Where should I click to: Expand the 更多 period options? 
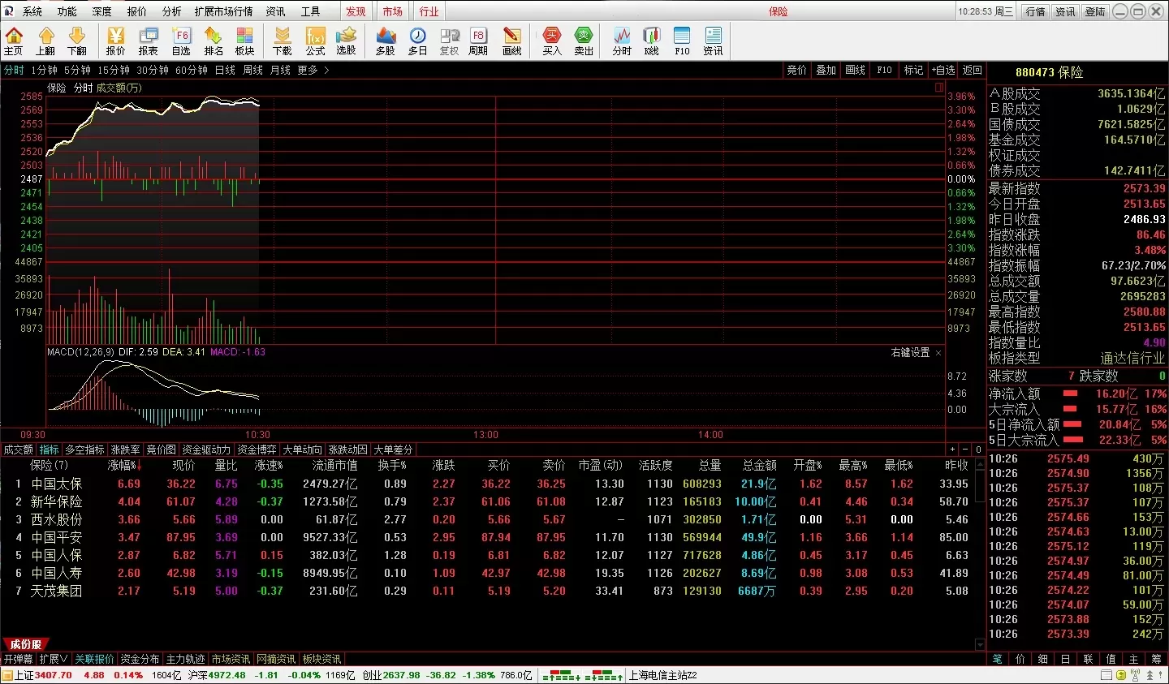313,71
